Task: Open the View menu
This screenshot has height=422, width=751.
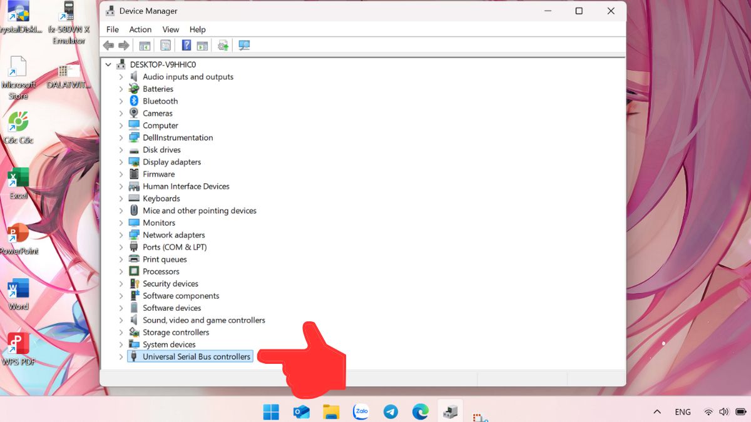Action: pyautogui.click(x=171, y=29)
